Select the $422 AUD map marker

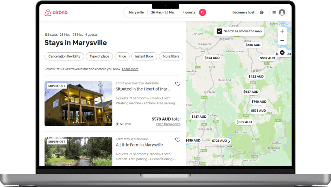(x=256, y=76)
